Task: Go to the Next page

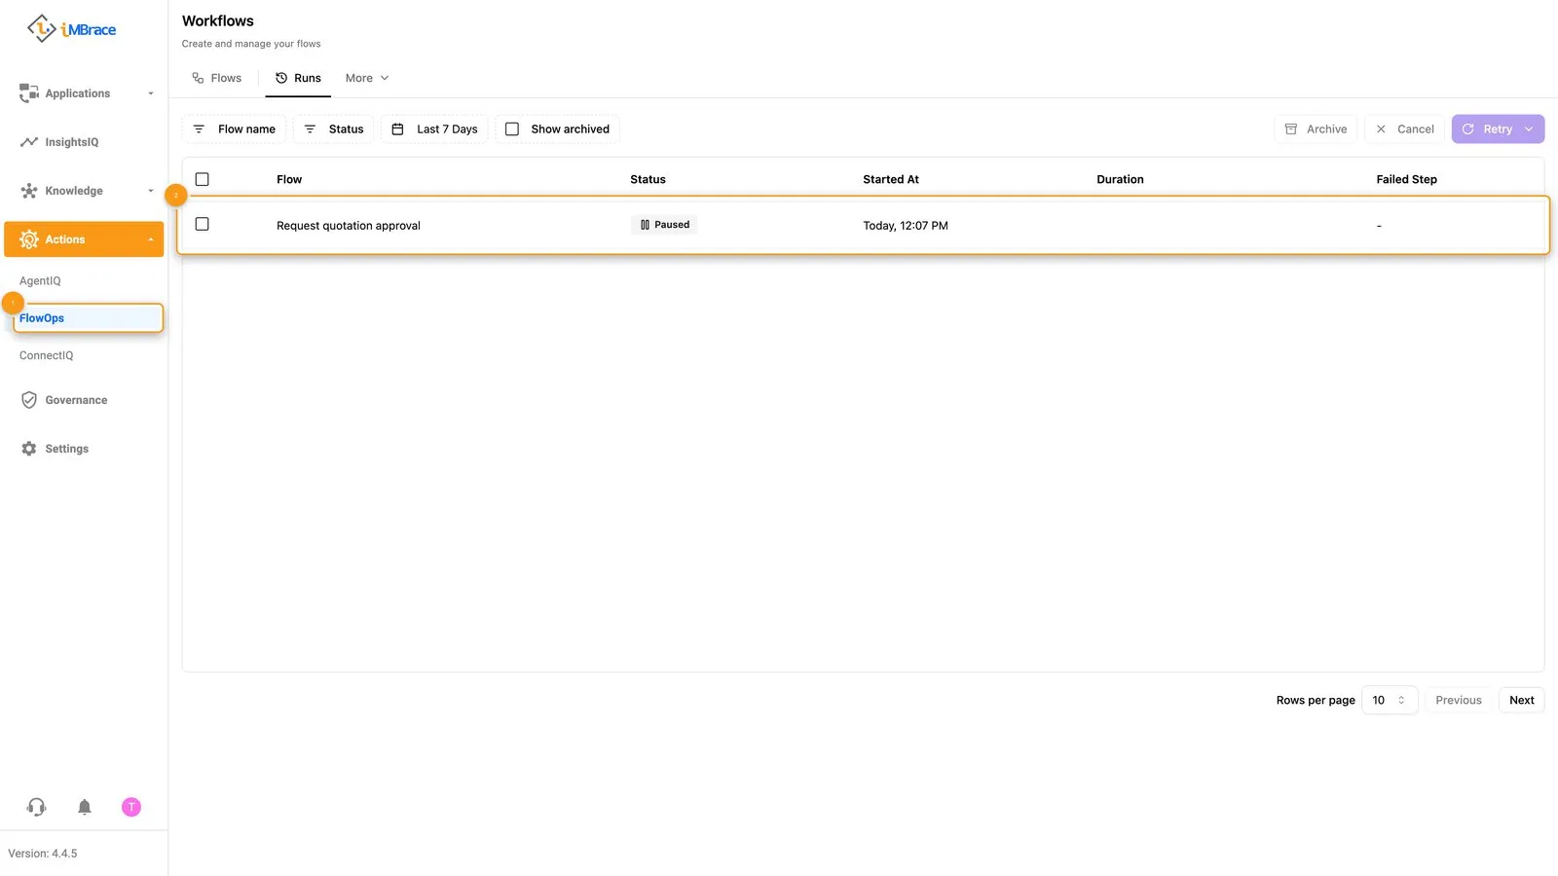Action: coord(1521,700)
